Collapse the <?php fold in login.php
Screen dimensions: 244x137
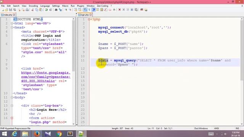[89, 19]
